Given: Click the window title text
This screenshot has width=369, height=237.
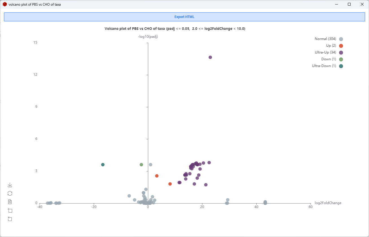Looking at the screenshot, I should tap(35, 5).
